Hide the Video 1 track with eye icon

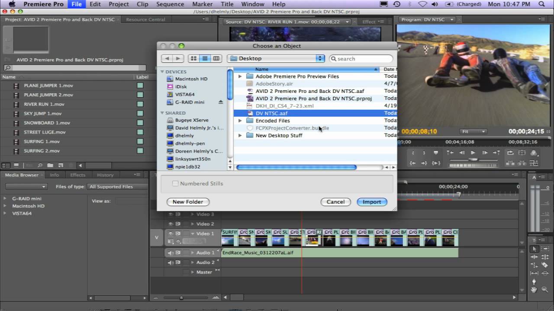[x=171, y=234]
